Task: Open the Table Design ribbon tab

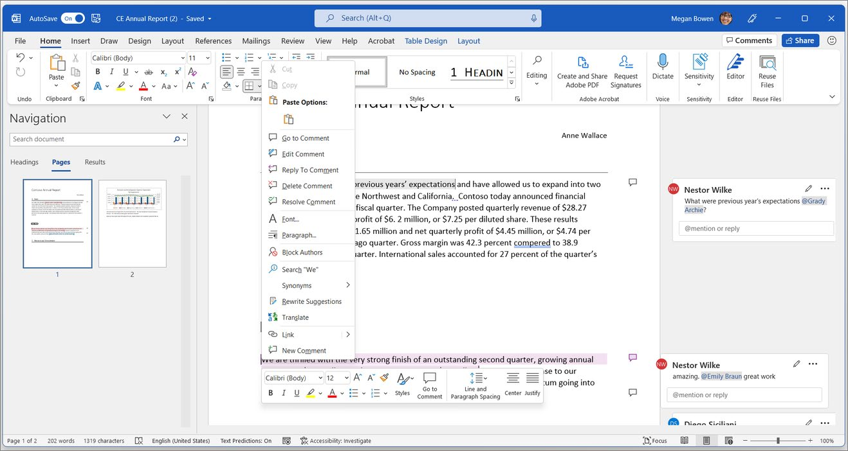Action: tap(426, 41)
